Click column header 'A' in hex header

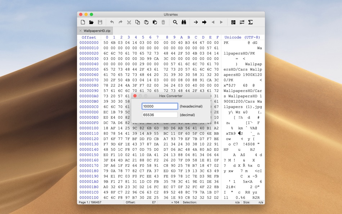[181, 37]
